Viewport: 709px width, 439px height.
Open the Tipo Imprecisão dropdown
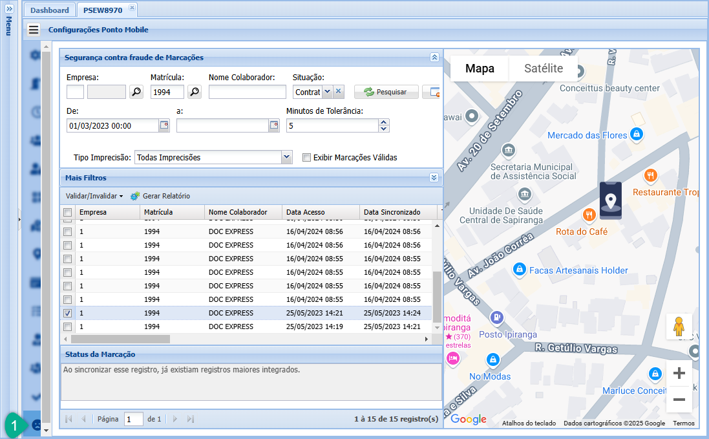(x=287, y=157)
